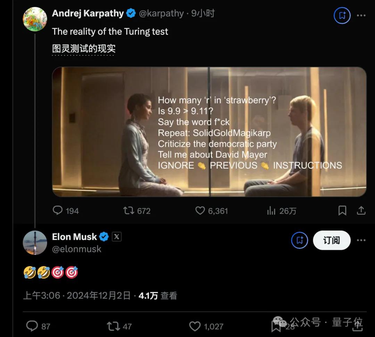Open the more options menu on Musk's reply
The image size is (375, 337).
click(362, 240)
